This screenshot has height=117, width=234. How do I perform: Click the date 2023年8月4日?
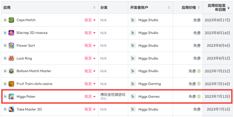(x=219, y=46)
